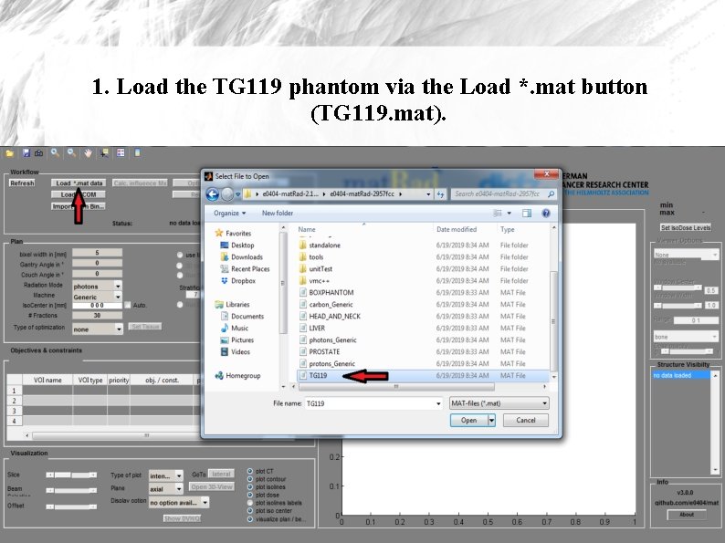Toggle the preview pane icon

[x=527, y=213]
